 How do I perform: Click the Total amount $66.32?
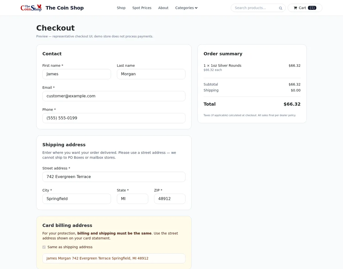(x=292, y=104)
